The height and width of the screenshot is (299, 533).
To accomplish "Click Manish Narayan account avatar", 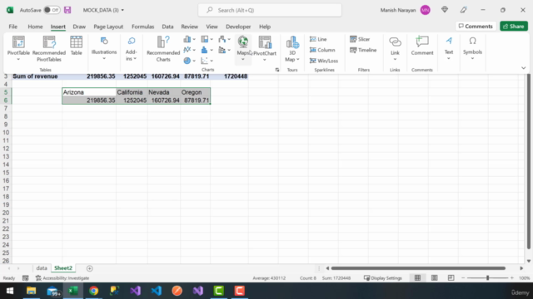I will 426,10.
